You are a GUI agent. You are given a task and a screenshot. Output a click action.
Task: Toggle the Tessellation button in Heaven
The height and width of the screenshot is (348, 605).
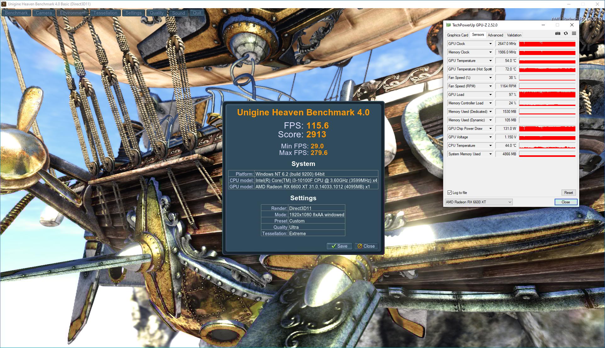point(105,13)
